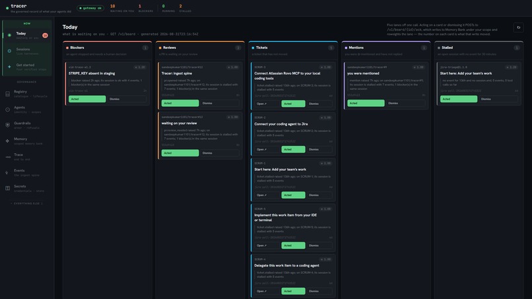Click the Mentions lane header
This screenshot has width=532, height=299.
pyautogui.click(x=385, y=50)
